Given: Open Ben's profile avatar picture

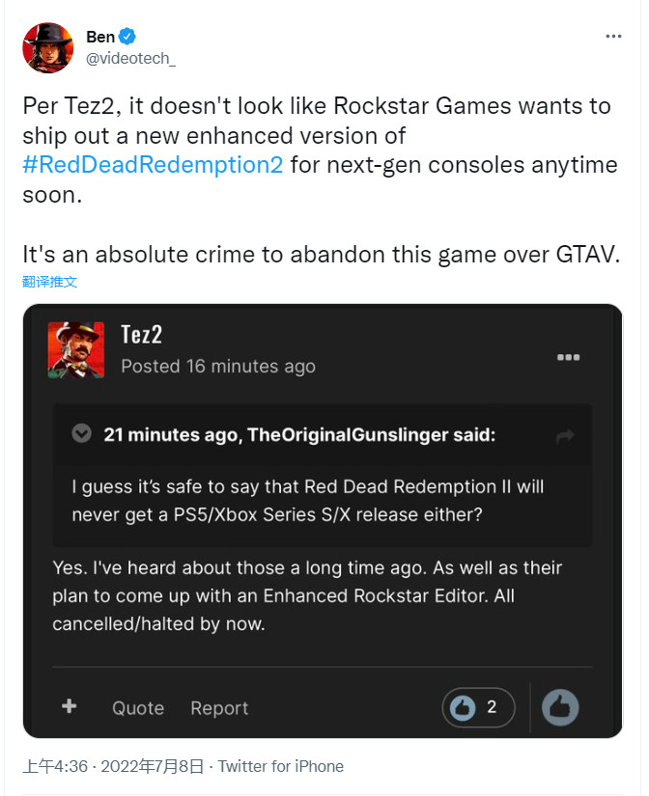Looking at the screenshot, I should (x=47, y=47).
